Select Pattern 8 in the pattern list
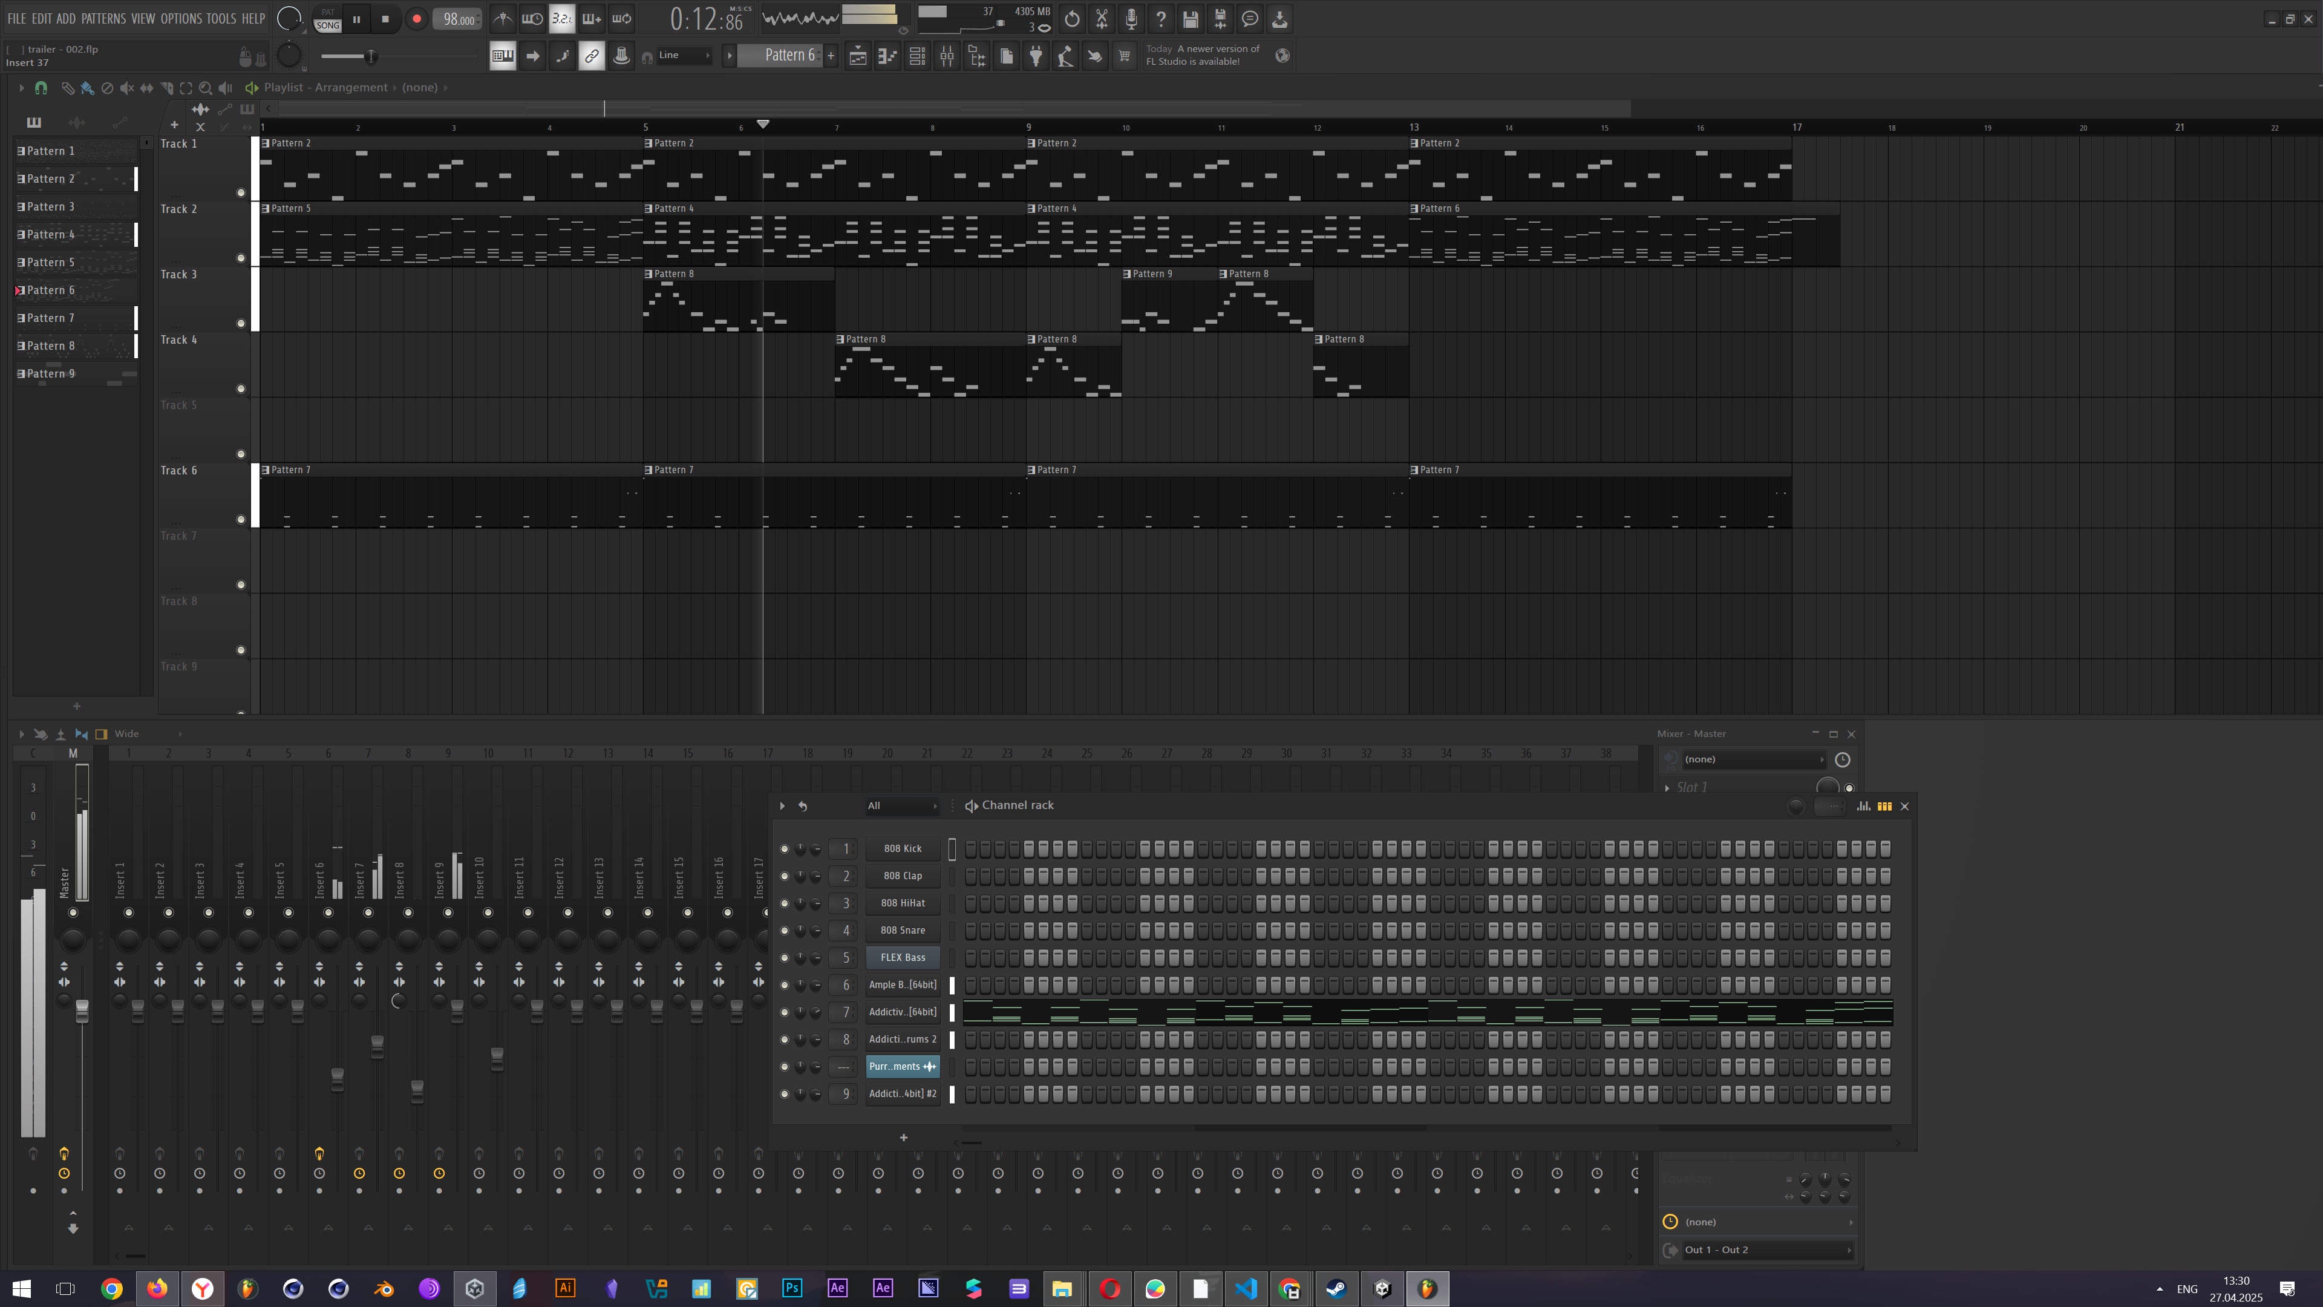 coord(51,346)
